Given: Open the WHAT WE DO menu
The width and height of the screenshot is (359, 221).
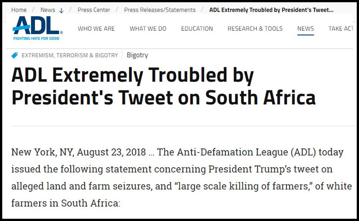Looking at the screenshot, I should 148,29.
